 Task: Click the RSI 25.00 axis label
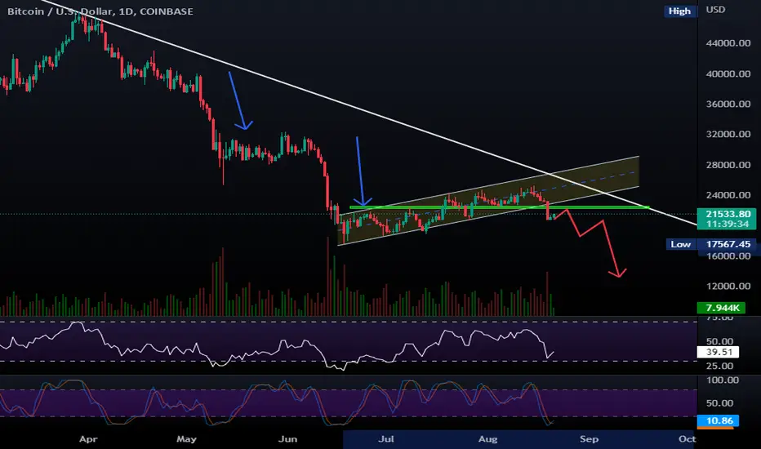coord(719,366)
